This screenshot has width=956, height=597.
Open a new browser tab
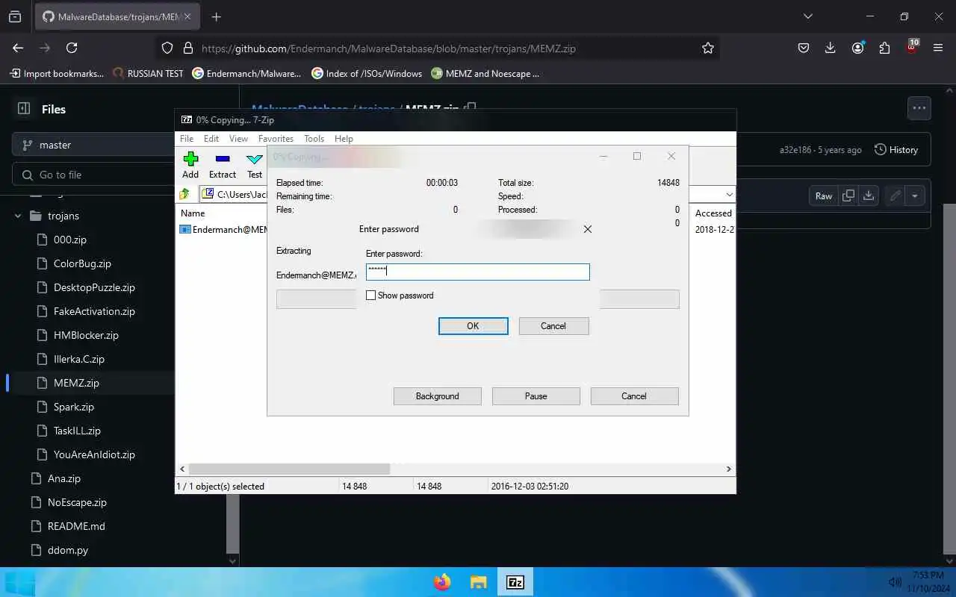point(216,16)
